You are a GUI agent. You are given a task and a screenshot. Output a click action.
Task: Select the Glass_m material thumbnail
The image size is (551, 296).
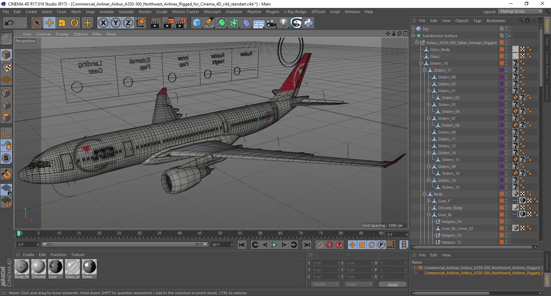coord(72,269)
